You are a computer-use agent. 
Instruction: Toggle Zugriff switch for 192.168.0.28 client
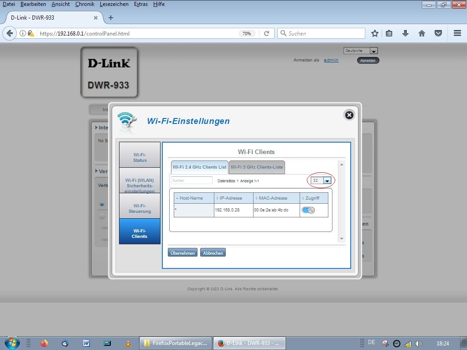coord(308,210)
